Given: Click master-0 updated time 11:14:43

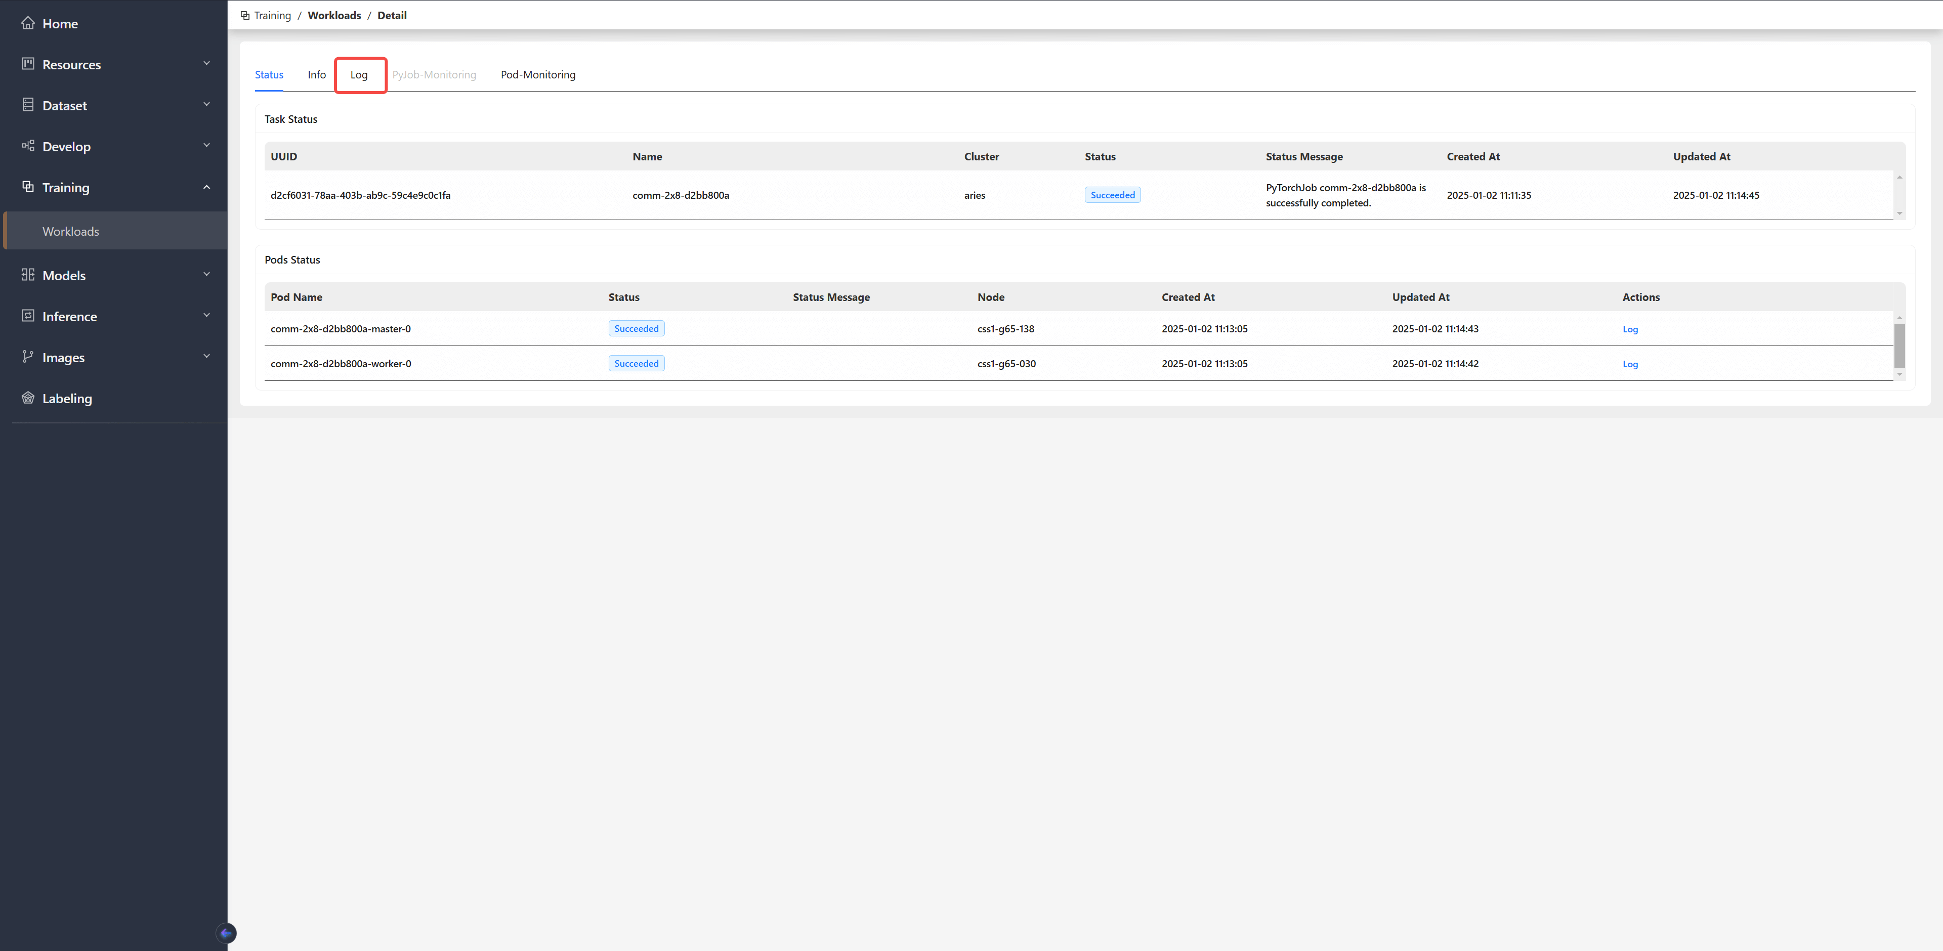Looking at the screenshot, I should point(1435,329).
